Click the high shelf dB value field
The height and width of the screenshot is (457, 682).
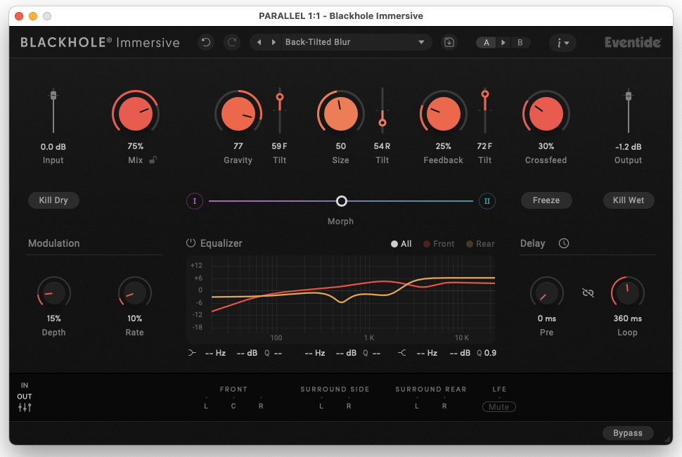(x=460, y=353)
